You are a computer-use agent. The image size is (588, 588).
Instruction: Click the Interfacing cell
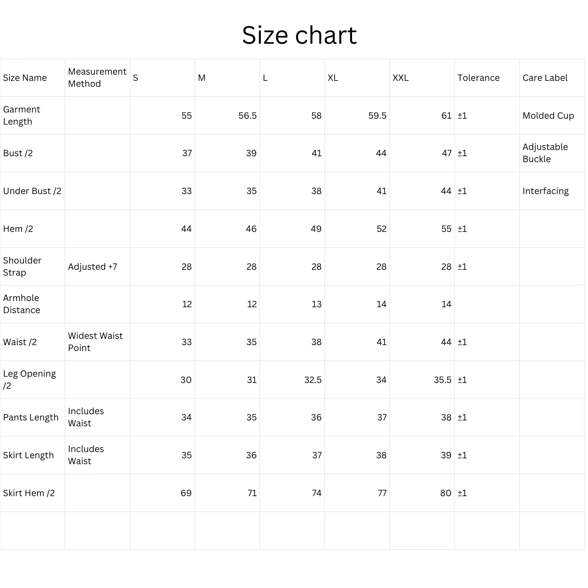[x=545, y=191]
